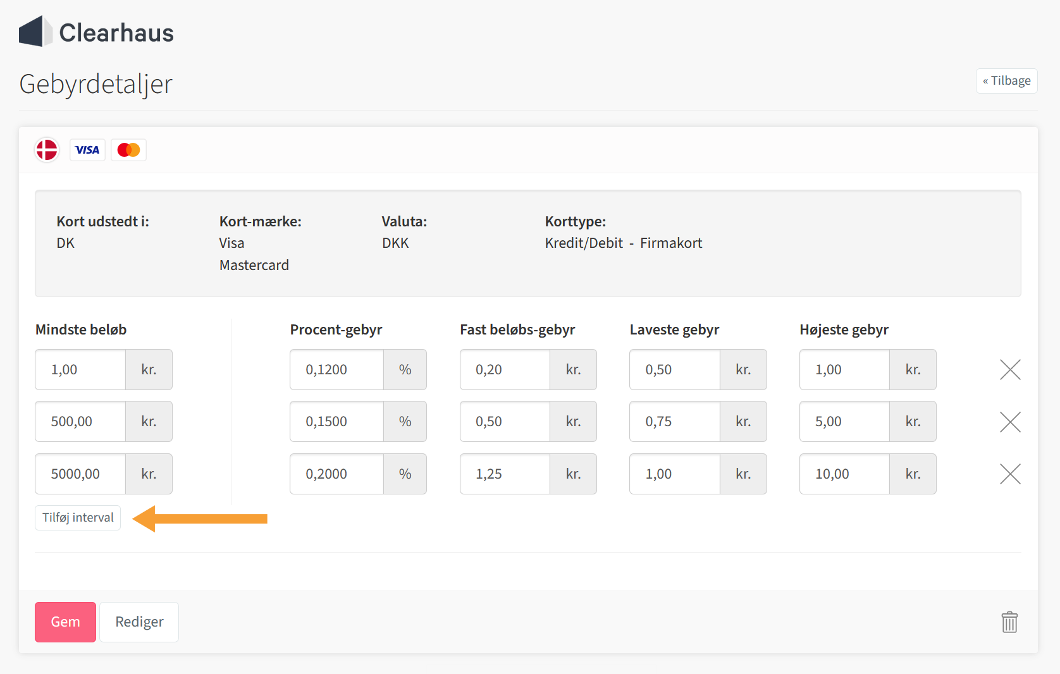Click the DK issuing country value
This screenshot has height=674, width=1060.
pos(66,243)
